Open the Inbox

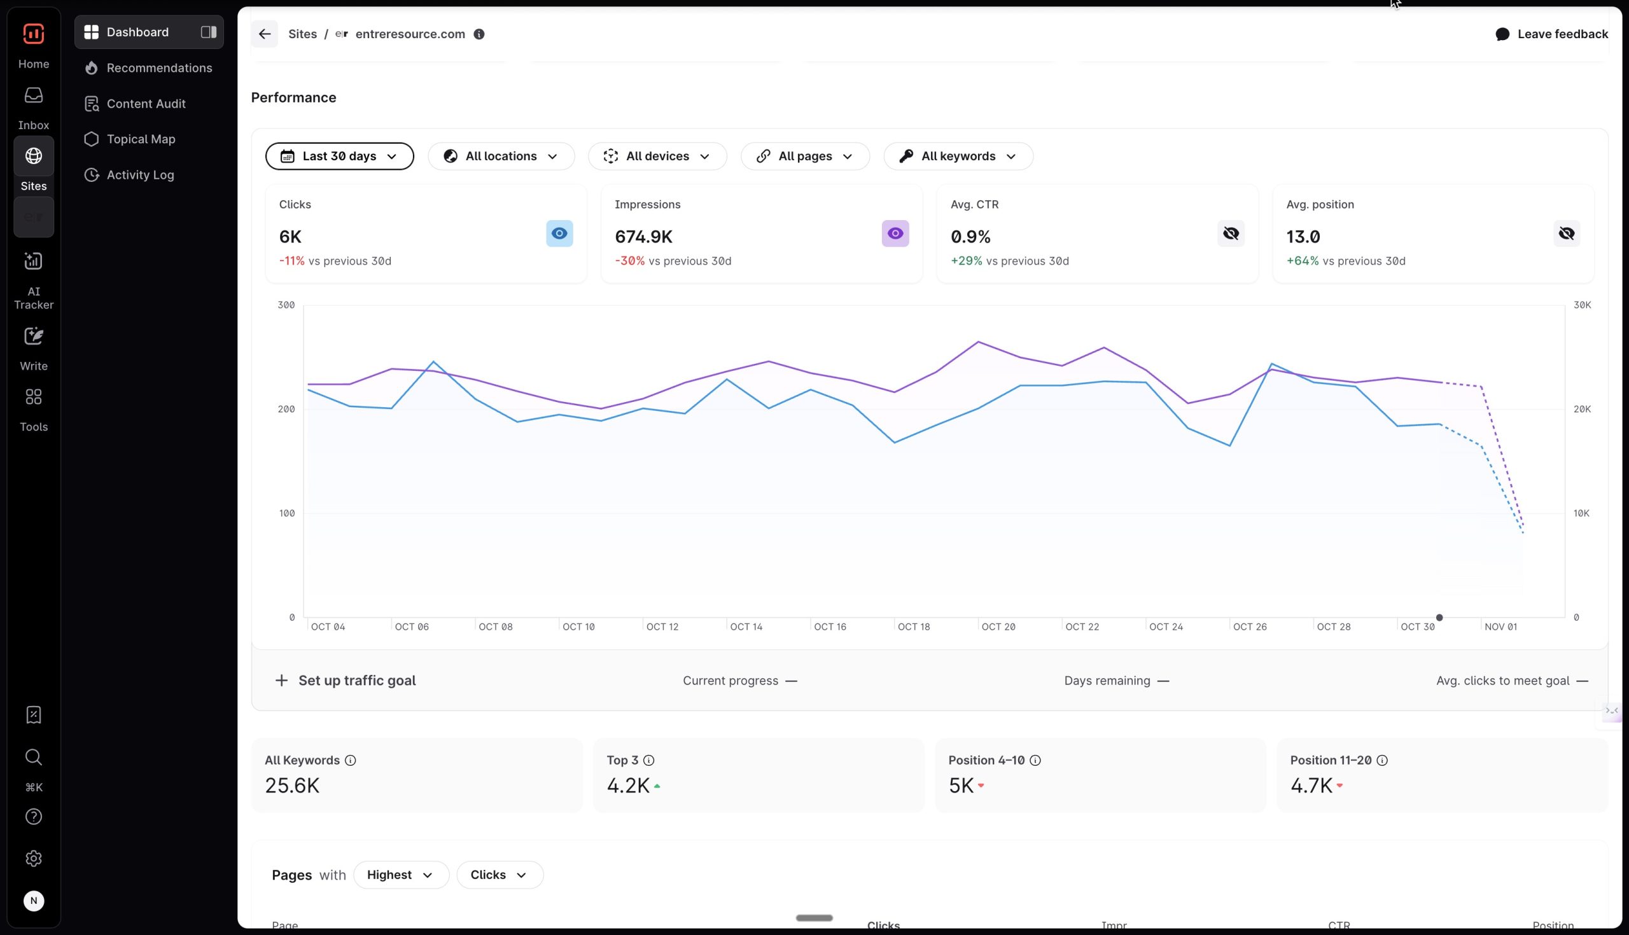click(x=33, y=106)
